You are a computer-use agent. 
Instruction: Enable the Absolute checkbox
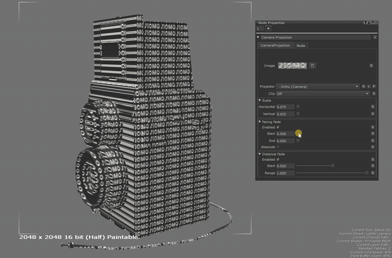coord(278,147)
